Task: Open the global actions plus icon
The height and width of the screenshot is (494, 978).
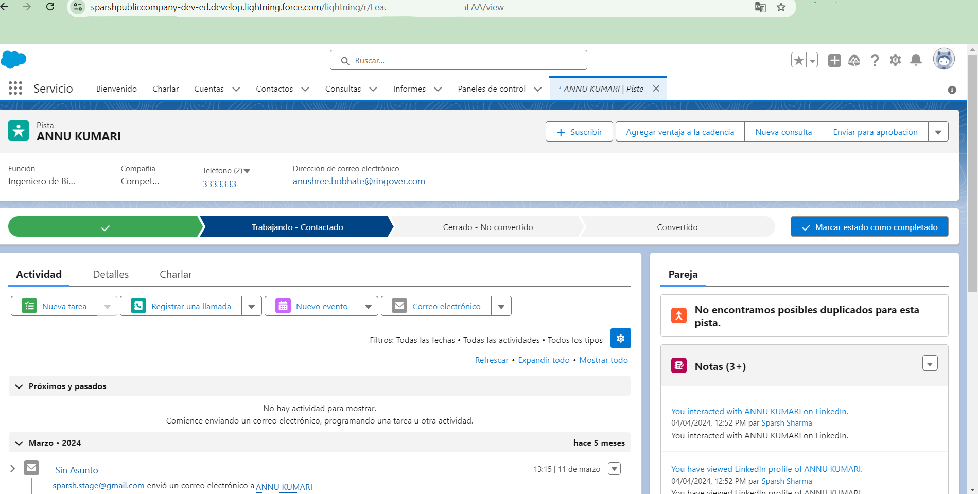Action: point(834,60)
